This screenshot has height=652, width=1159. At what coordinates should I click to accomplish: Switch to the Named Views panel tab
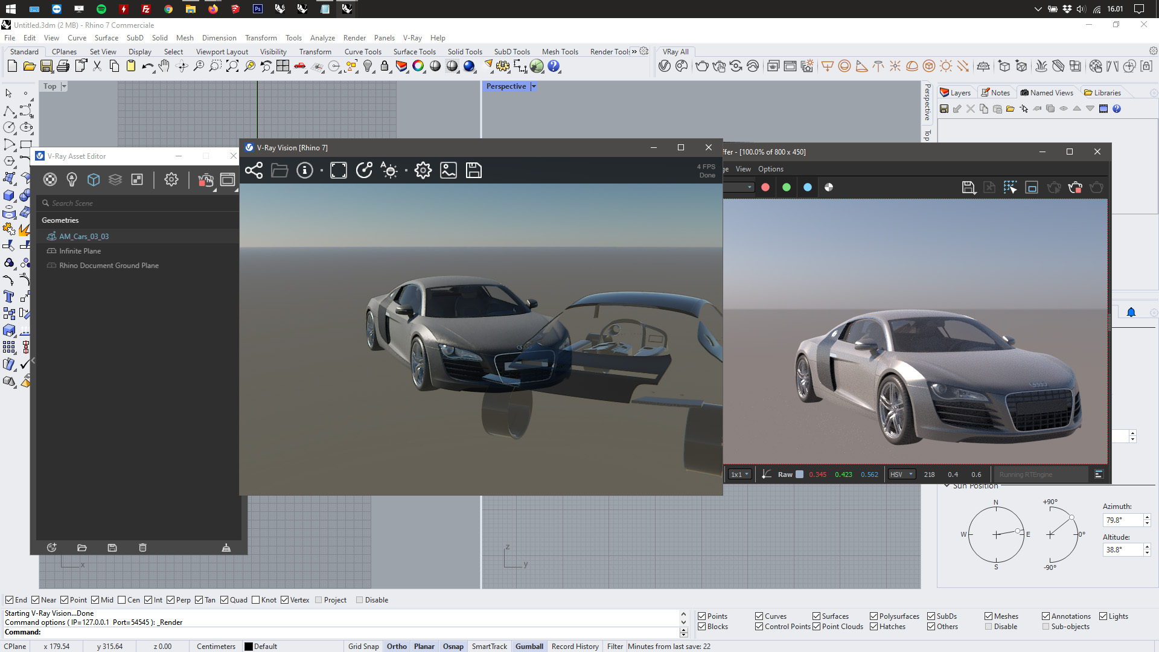click(x=1046, y=92)
